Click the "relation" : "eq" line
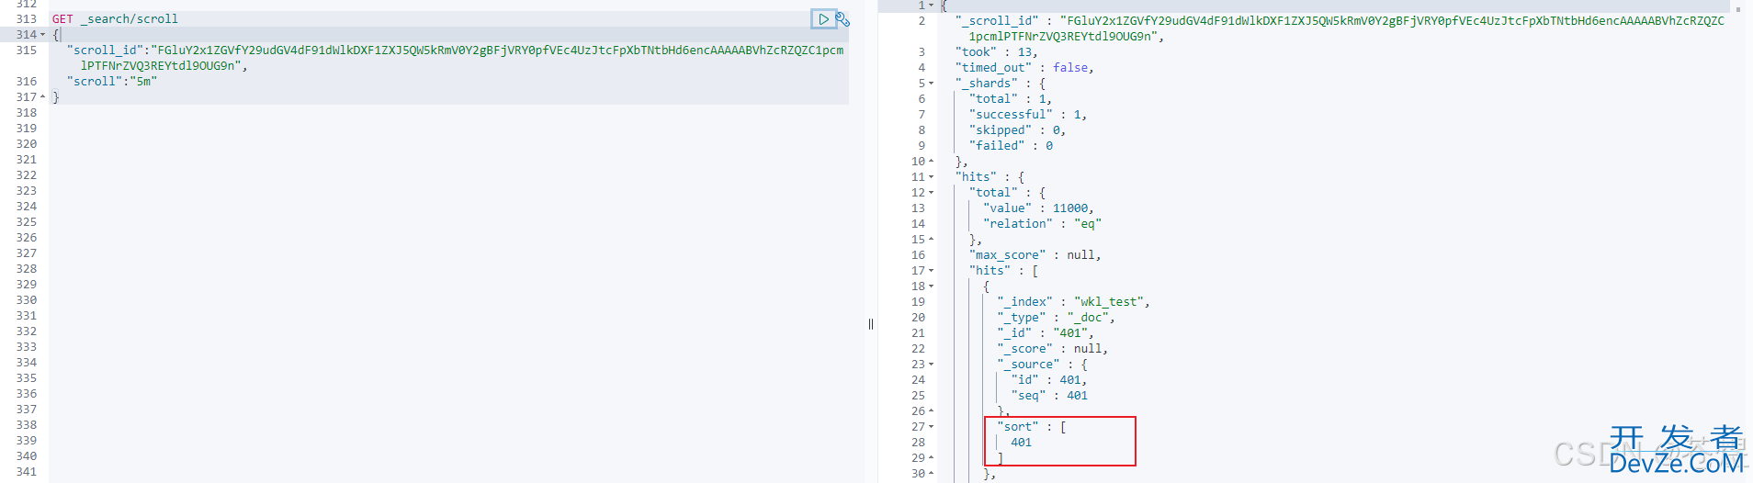Image resolution: width=1753 pixels, height=483 pixels. click(1042, 224)
